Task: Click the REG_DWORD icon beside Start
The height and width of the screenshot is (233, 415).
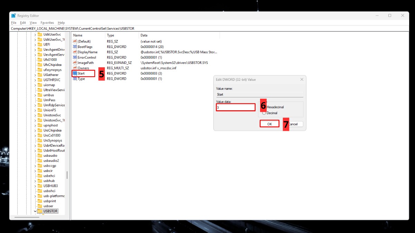Action: tap(74, 73)
